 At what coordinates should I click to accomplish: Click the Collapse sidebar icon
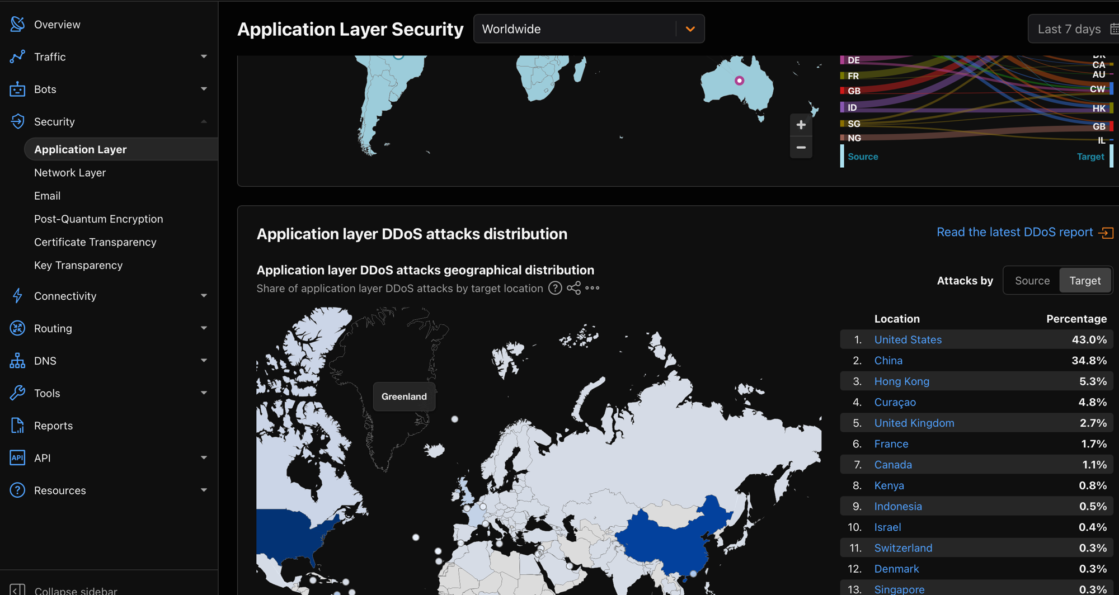coord(17,589)
